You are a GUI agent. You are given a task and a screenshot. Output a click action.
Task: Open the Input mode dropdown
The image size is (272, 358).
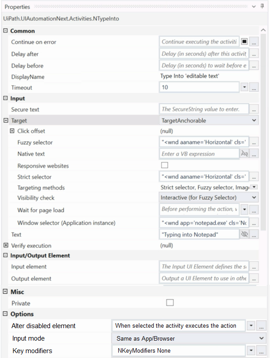click(189, 338)
